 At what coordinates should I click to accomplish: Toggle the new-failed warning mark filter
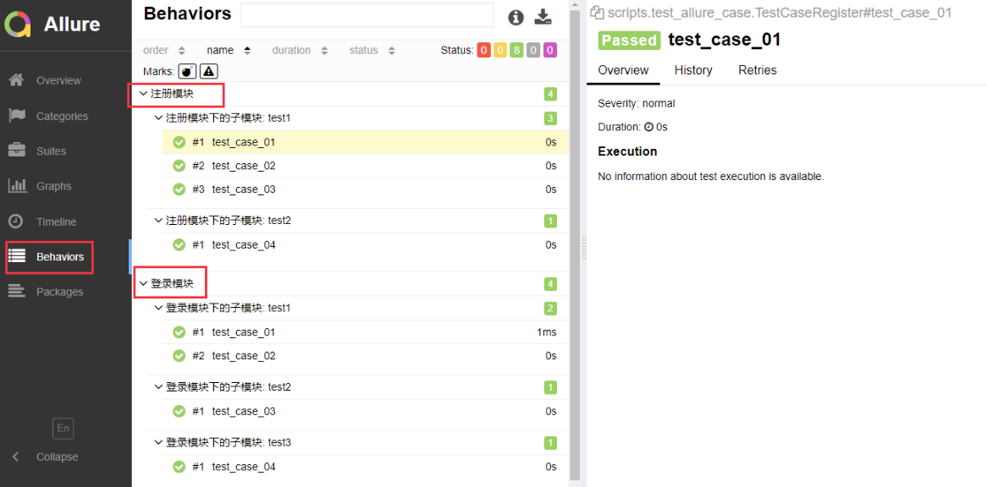click(x=209, y=70)
